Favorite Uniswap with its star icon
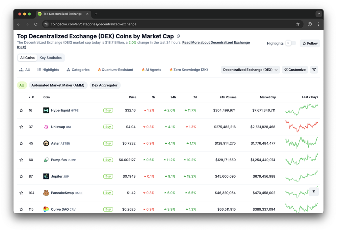The width and height of the screenshot is (337, 231). point(21,127)
